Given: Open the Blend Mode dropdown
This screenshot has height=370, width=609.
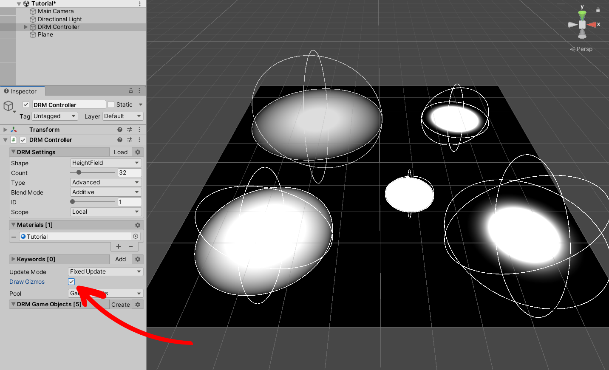Looking at the screenshot, I should [x=105, y=192].
